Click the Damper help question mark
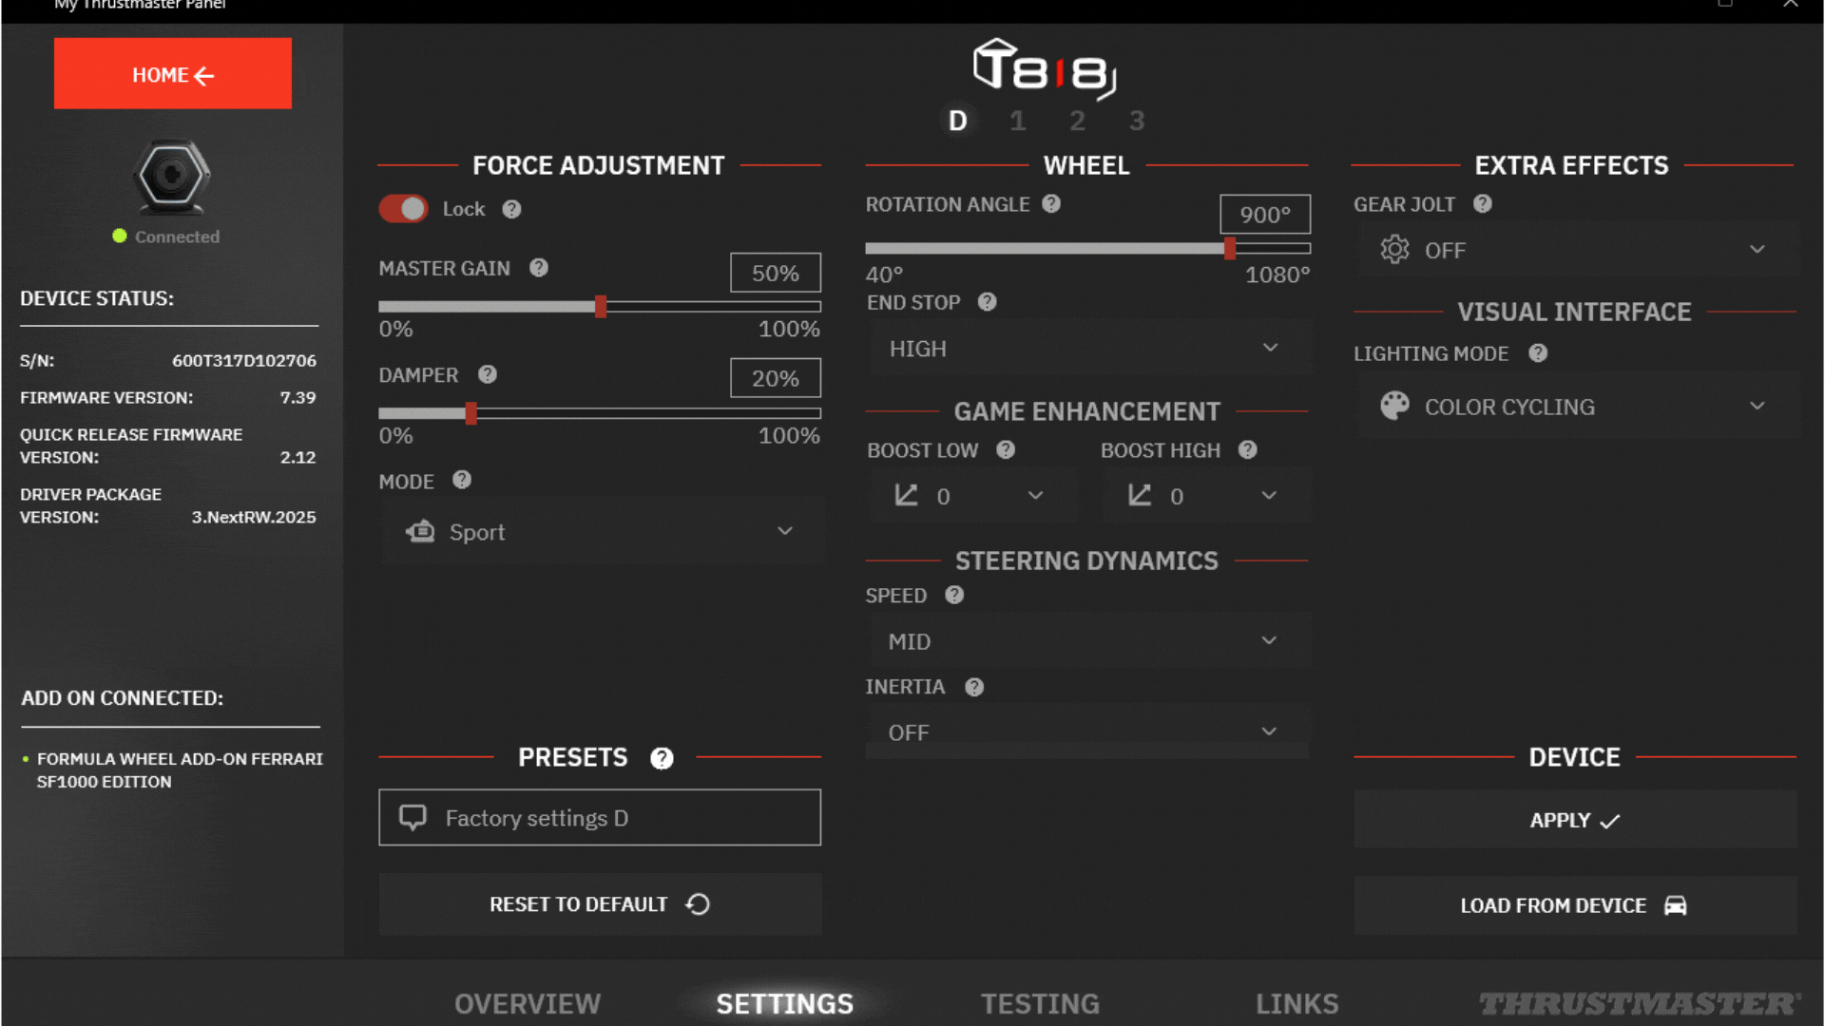1825x1026 pixels. pyautogui.click(x=488, y=374)
